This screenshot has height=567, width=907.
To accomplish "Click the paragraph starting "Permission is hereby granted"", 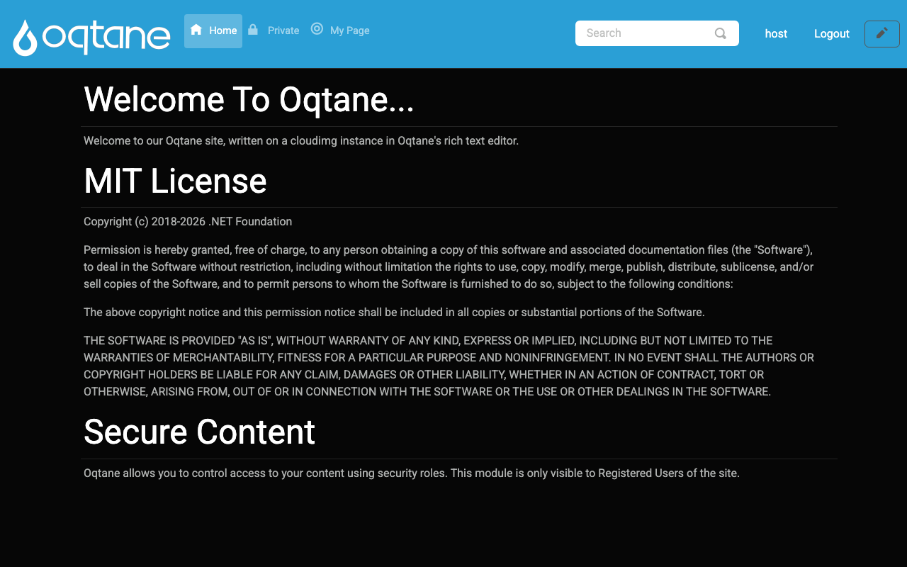I will coord(449,267).
